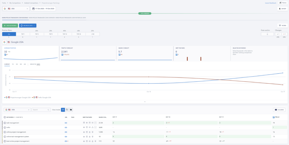289x145 pixels.
Task: Click the Export button
Action: click(x=282, y=9)
